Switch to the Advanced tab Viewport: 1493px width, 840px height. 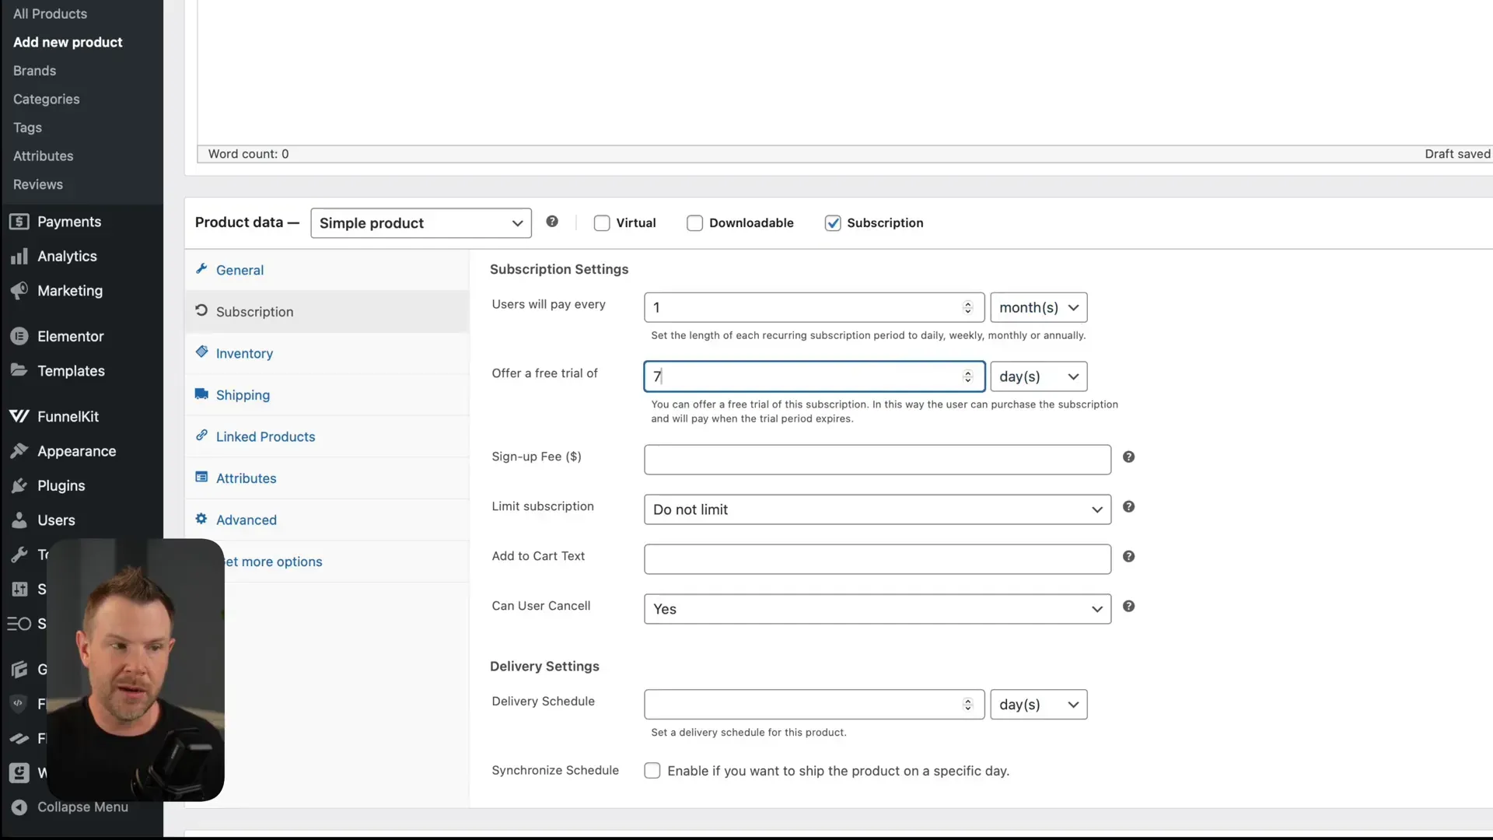(x=327, y=520)
